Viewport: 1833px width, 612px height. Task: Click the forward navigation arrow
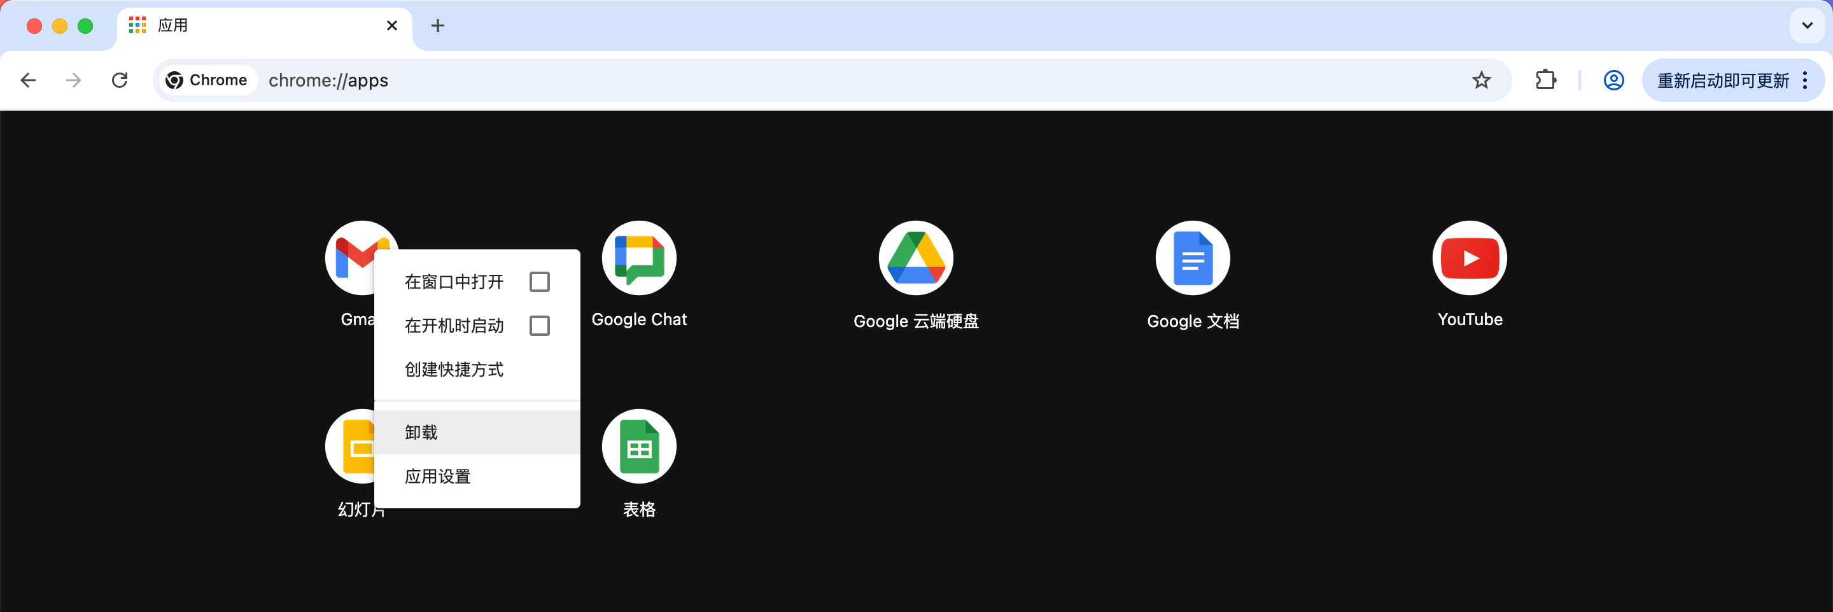73,80
